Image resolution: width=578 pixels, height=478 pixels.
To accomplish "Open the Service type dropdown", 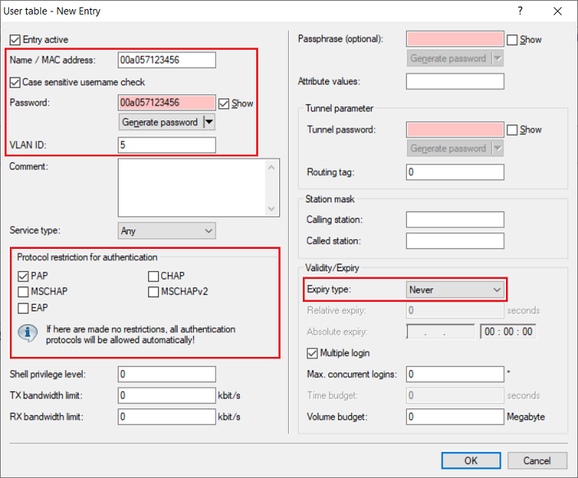I will (x=167, y=231).
